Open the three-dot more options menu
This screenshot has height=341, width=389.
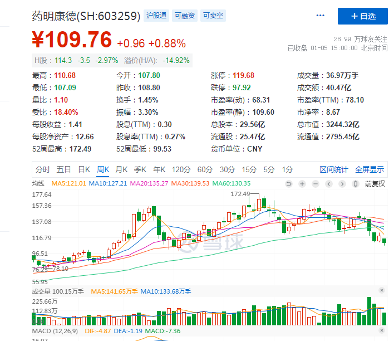click(x=321, y=16)
